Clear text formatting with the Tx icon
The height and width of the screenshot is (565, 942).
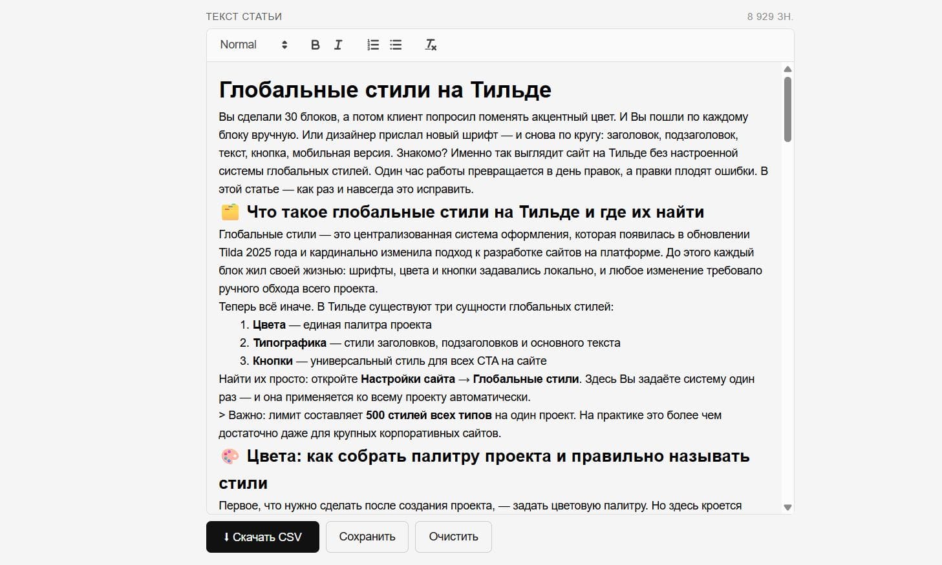(431, 45)
